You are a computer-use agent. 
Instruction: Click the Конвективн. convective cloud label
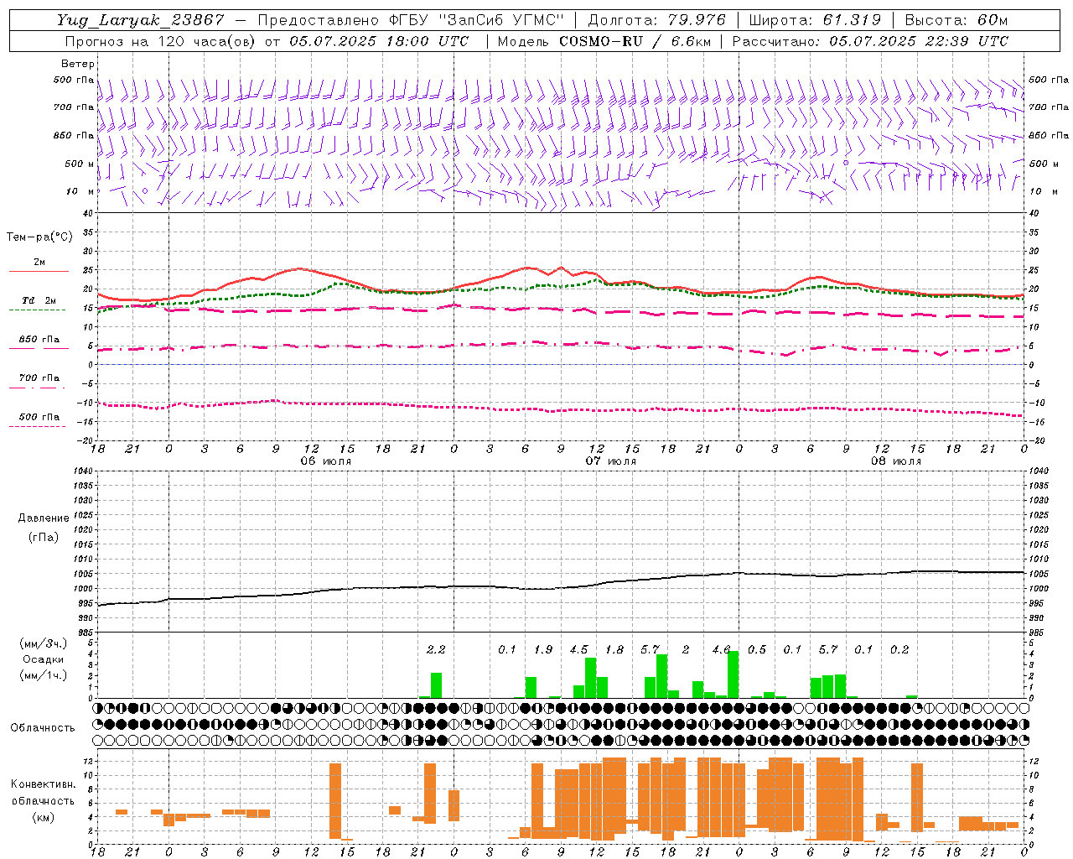[43, 784]
